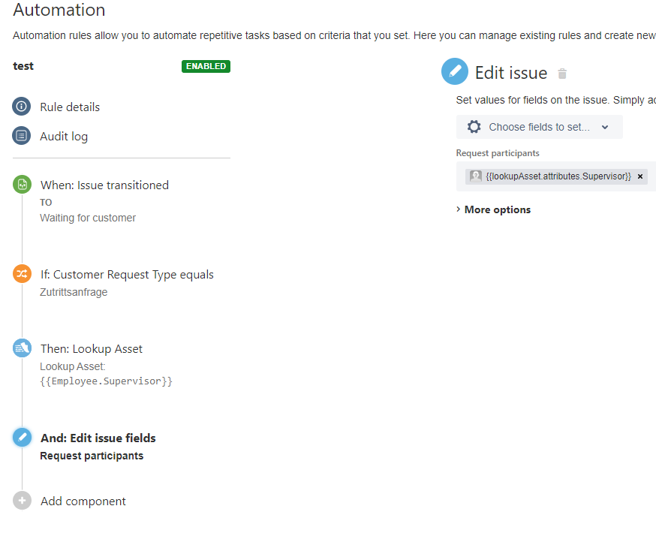
Task: Click the gear icon on Choose fields
Action: 475,126
